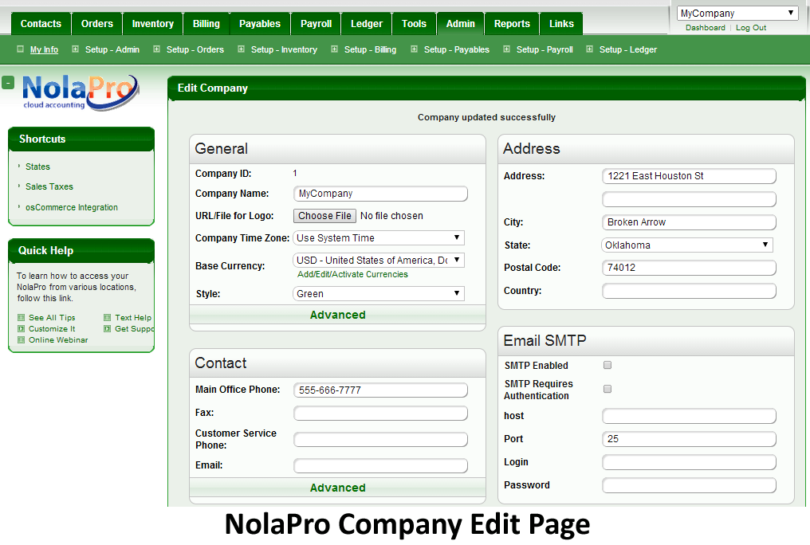Viewport: 810px width, 545px height.
Task: Click the icon next to See All Tips
Action: [20, 317]
